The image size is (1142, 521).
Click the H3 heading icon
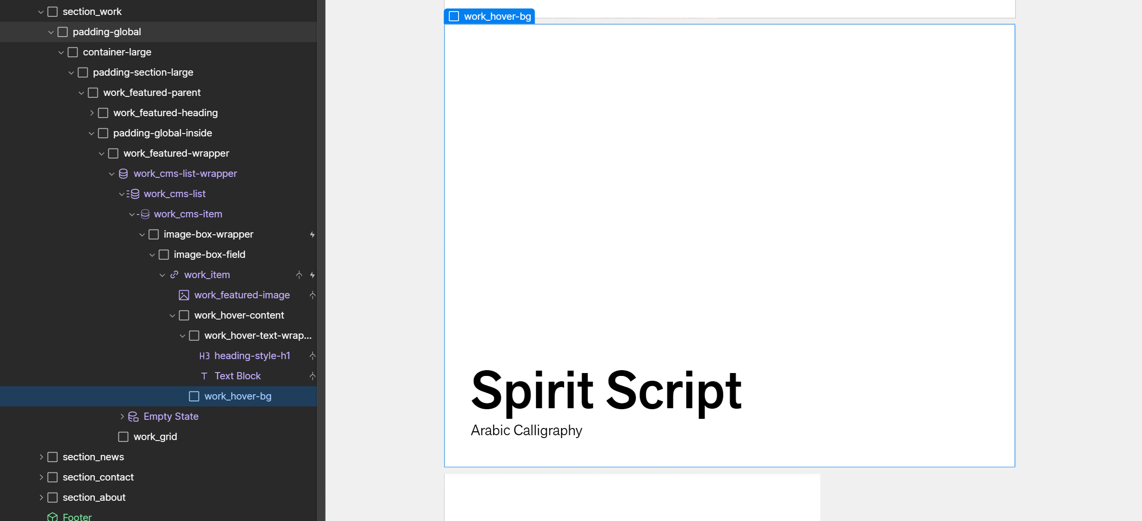(204, 356)
